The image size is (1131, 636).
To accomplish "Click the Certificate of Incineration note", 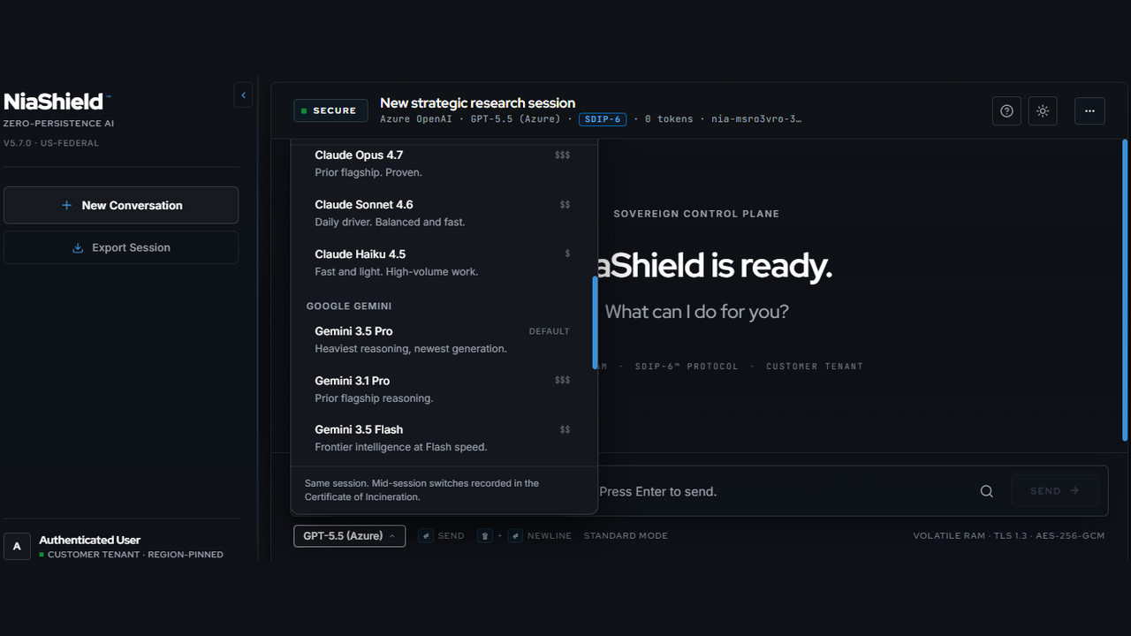I will click(x=421, y=490).
